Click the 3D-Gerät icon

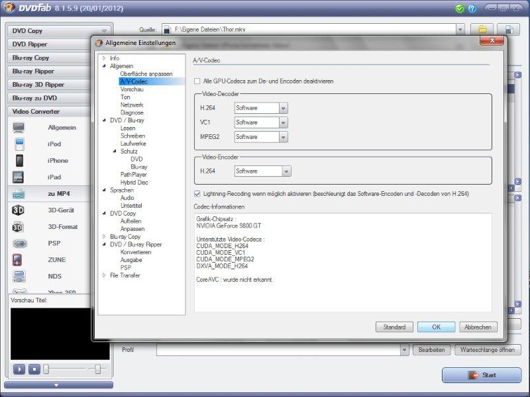[x=19, y=210]
